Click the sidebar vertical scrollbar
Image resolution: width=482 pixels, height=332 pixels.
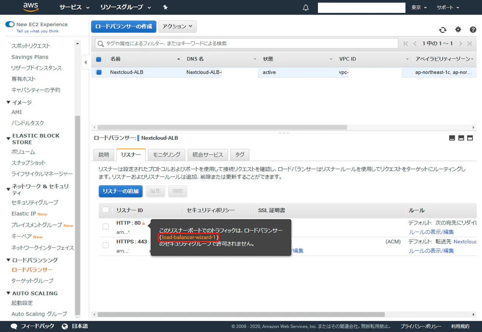(x=77, y=216)
